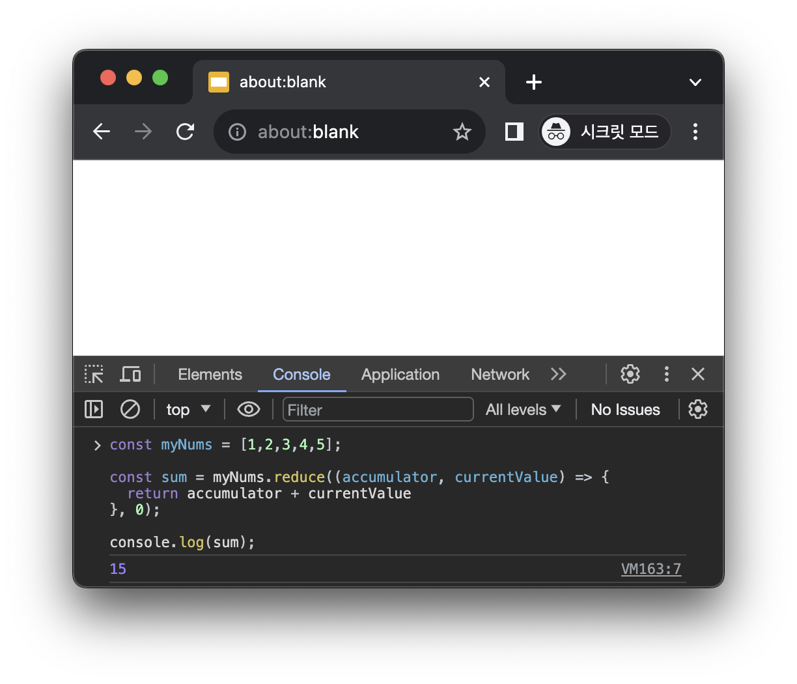Open console settings gear beside No Issues

click(x=698, y=409)
